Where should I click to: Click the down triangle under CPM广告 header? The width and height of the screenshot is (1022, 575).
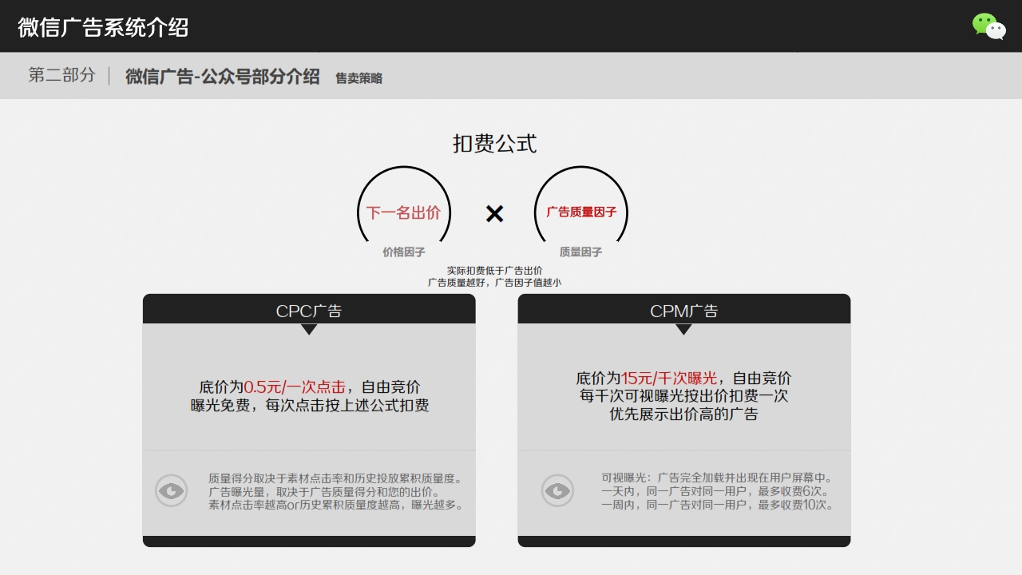(683, 329)
